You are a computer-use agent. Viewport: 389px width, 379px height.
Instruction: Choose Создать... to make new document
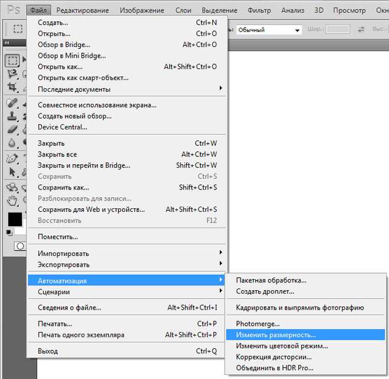click(x=127, y=22)
